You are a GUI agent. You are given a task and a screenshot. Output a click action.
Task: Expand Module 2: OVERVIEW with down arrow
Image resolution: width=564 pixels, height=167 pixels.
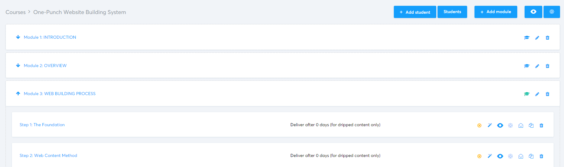point(18,66)
